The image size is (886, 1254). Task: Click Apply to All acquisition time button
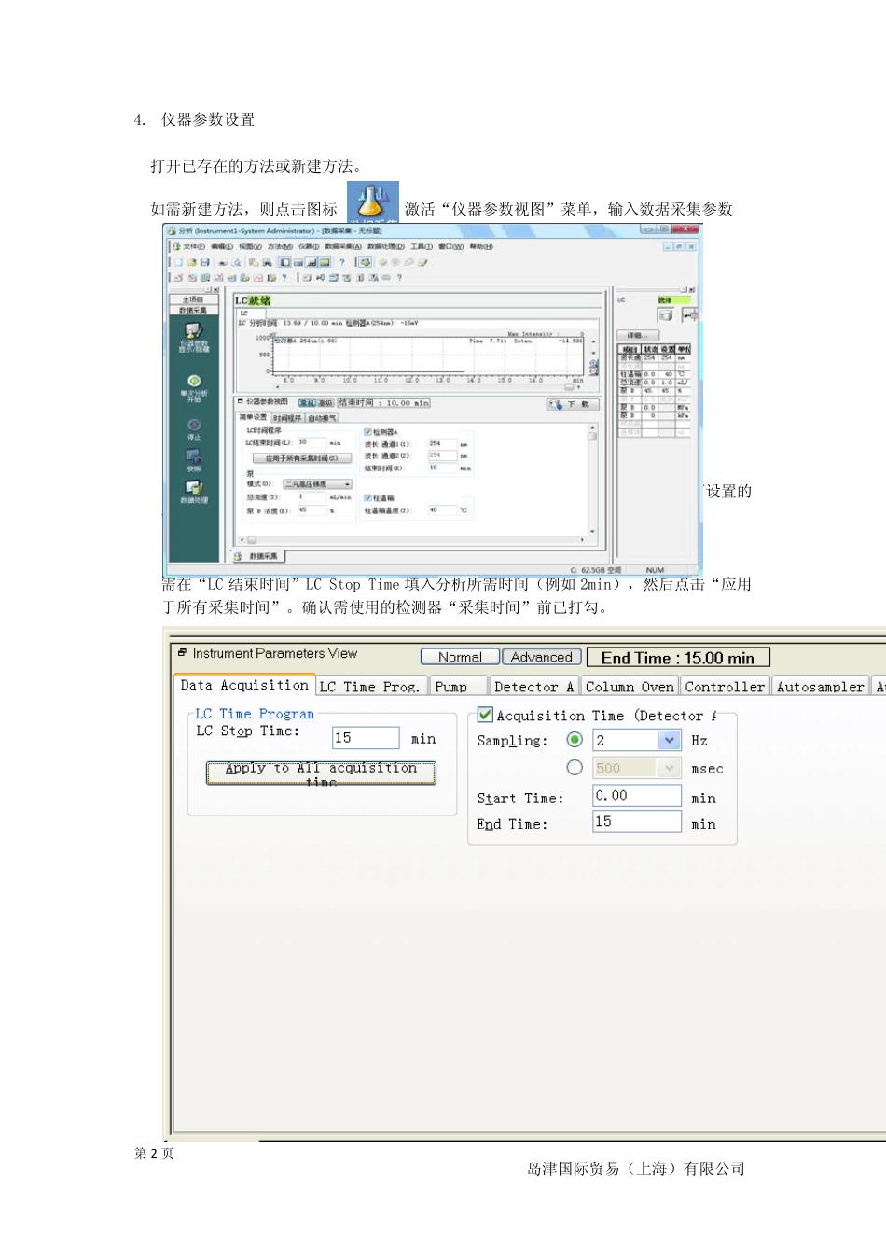coord(321,773)
